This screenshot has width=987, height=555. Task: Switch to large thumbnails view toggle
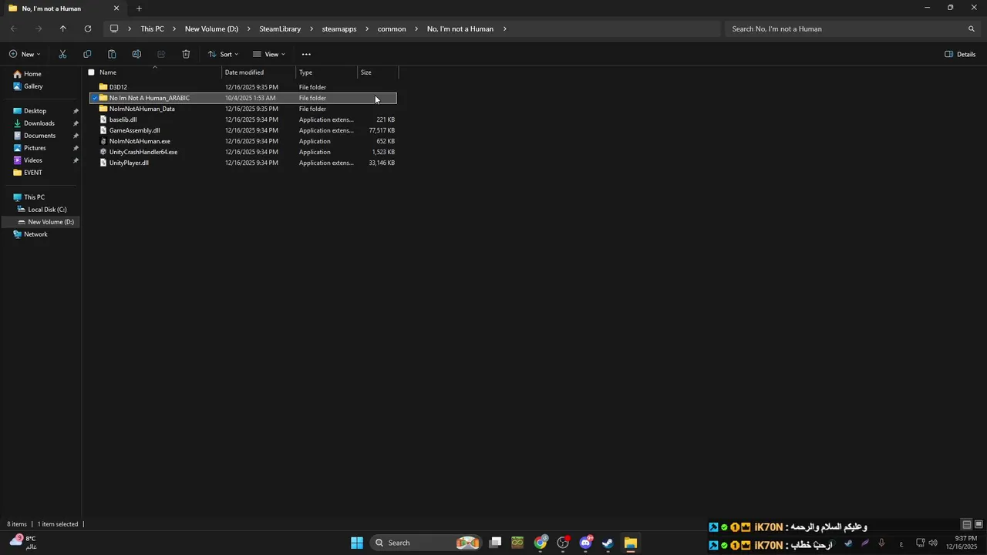coord(979,524)
